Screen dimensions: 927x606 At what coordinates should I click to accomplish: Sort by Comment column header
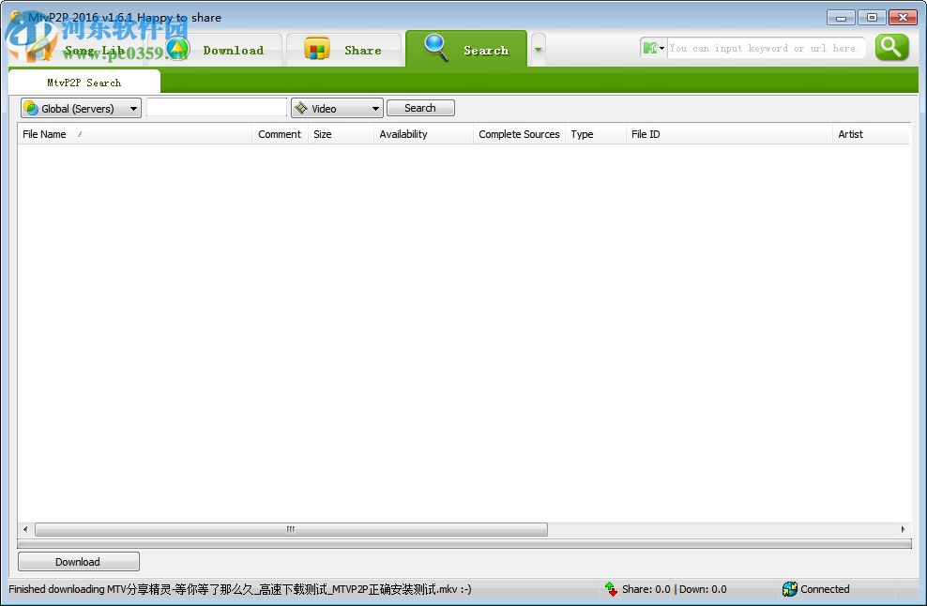pos(281,134)
